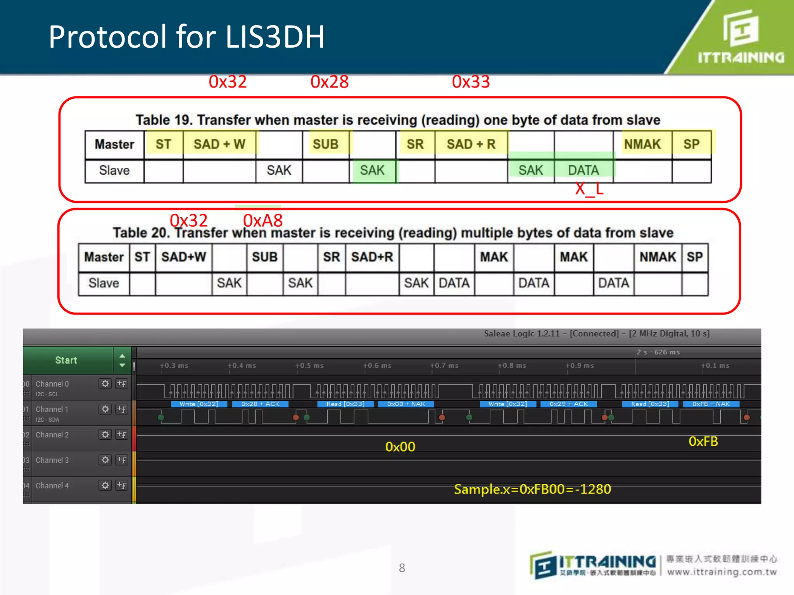
Task: Expand the Start button up/down arrows
Action: (122, 360)
